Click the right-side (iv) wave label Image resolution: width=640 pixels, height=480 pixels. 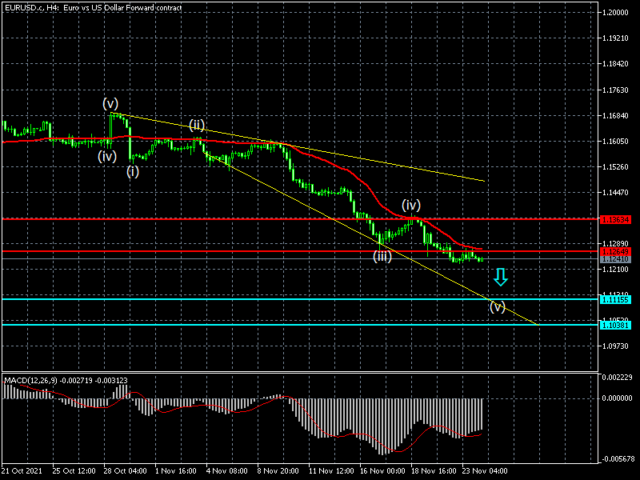click(x=411, y=205)
